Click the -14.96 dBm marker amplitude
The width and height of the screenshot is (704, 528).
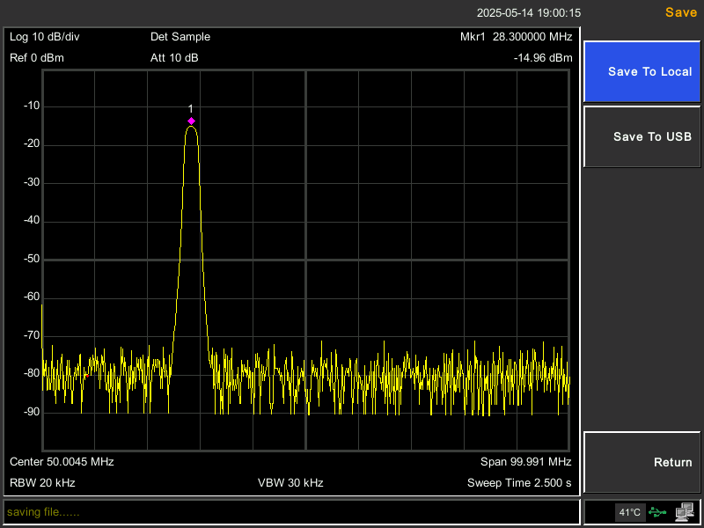click(x=543, y=58)
